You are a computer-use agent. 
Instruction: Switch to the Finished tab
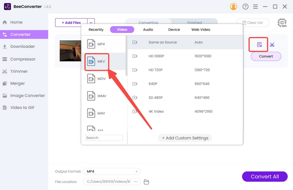(x=194, y=22)
